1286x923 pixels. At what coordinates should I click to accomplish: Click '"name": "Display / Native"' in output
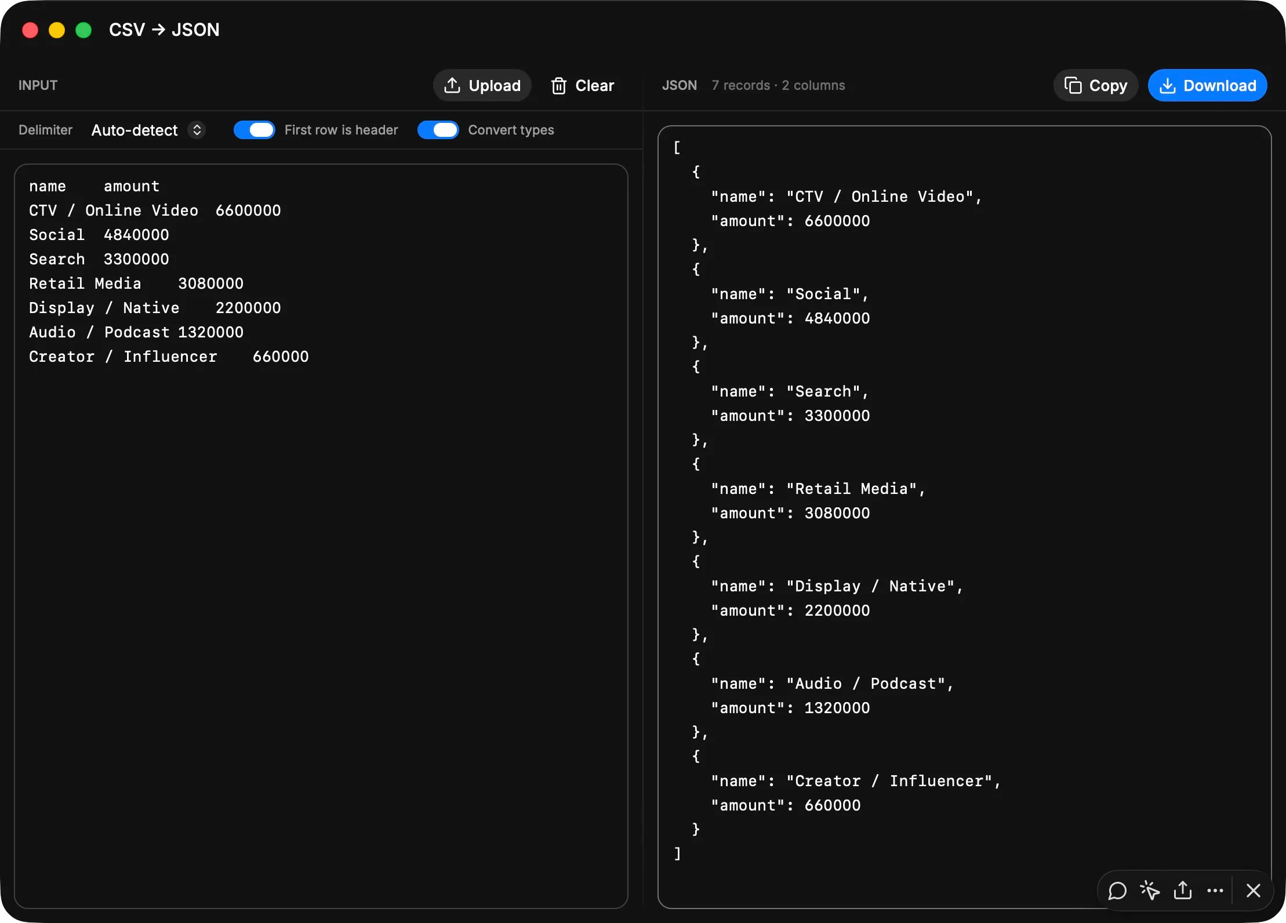click(837, 586)
